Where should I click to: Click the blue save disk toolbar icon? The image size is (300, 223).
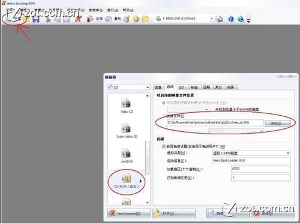click(x=36, y=19)
